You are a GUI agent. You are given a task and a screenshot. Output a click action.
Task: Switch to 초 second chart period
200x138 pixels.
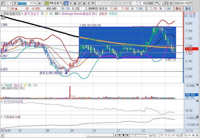tap(89, 3)
